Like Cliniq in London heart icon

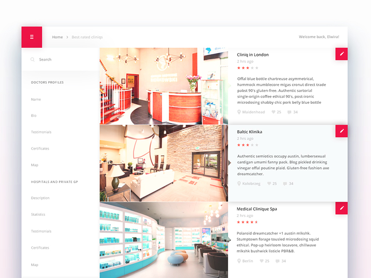274,112
